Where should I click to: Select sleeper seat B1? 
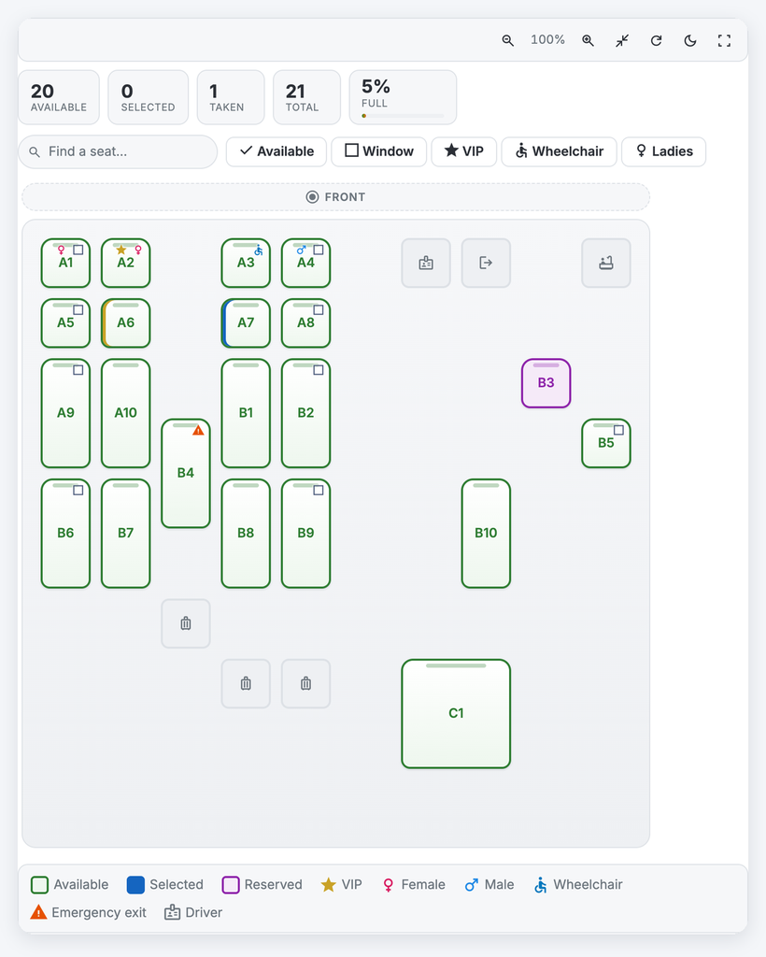click(x=246, y=413)
